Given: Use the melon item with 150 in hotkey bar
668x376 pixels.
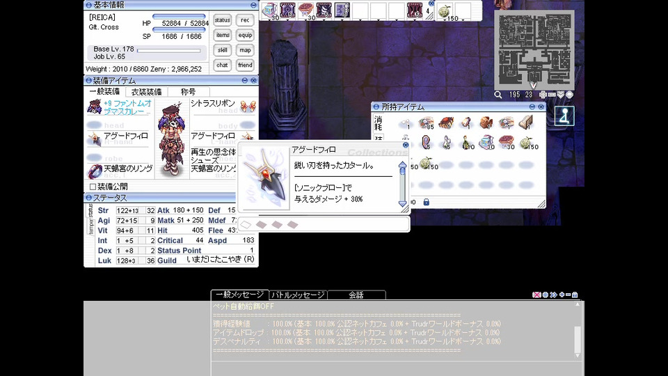Looking at the screenshot, I should pos(445,10).
